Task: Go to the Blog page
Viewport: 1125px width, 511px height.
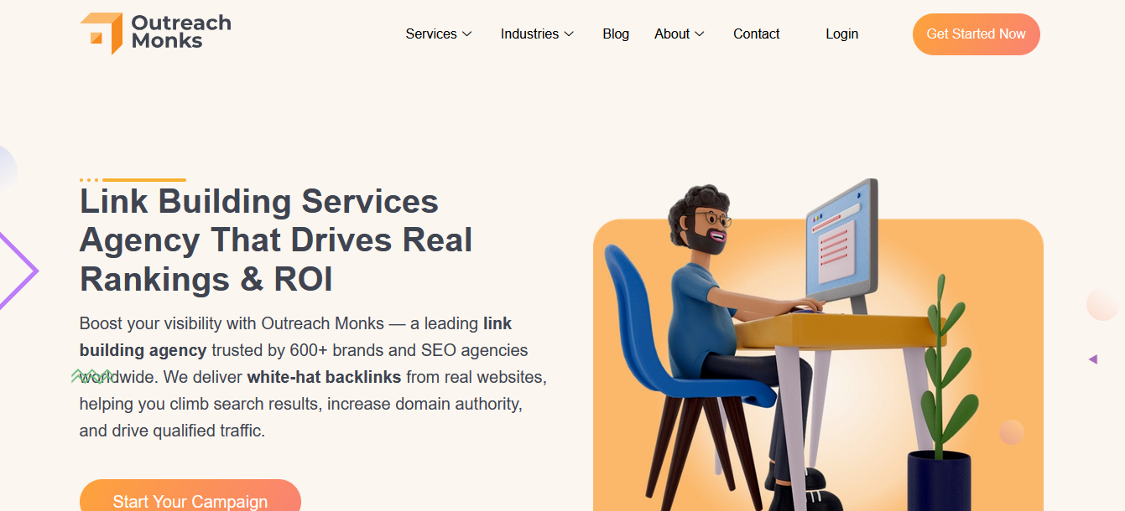Action: (616, 34)
